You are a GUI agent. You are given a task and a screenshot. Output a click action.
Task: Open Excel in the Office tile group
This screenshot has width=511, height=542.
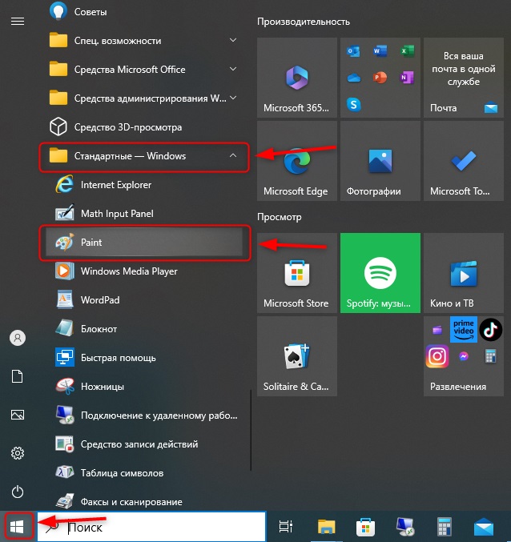(407, 51)
